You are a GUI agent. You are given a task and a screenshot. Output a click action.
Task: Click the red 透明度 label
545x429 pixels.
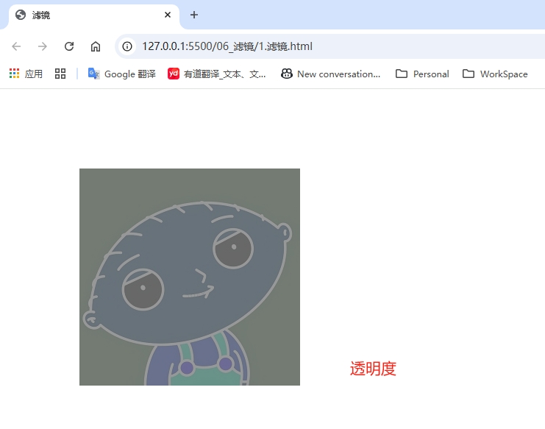click(373, 369)
